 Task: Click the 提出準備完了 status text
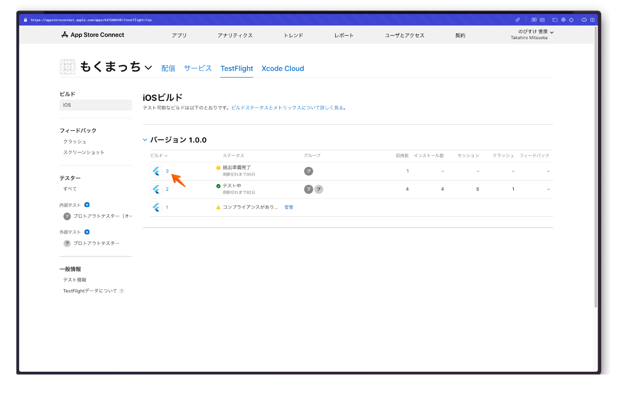pyautogui.click(x=237, y=168)
